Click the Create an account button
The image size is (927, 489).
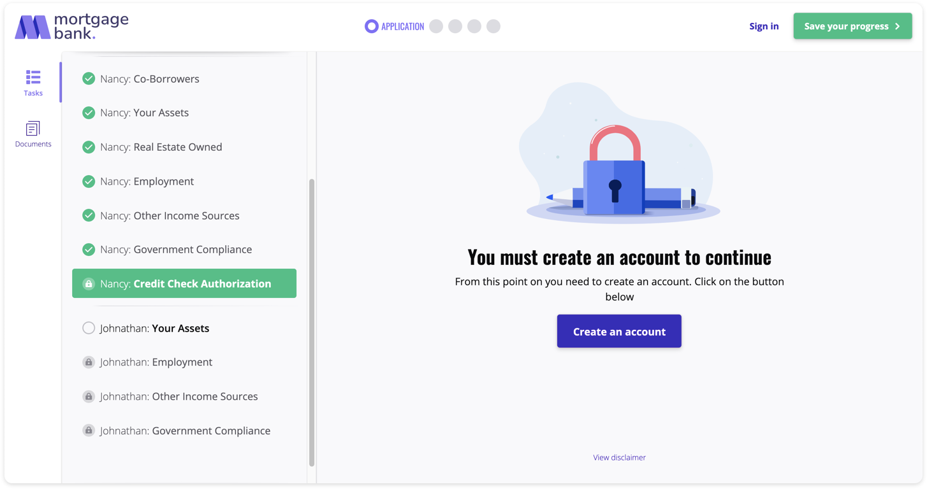coord(619,331)
